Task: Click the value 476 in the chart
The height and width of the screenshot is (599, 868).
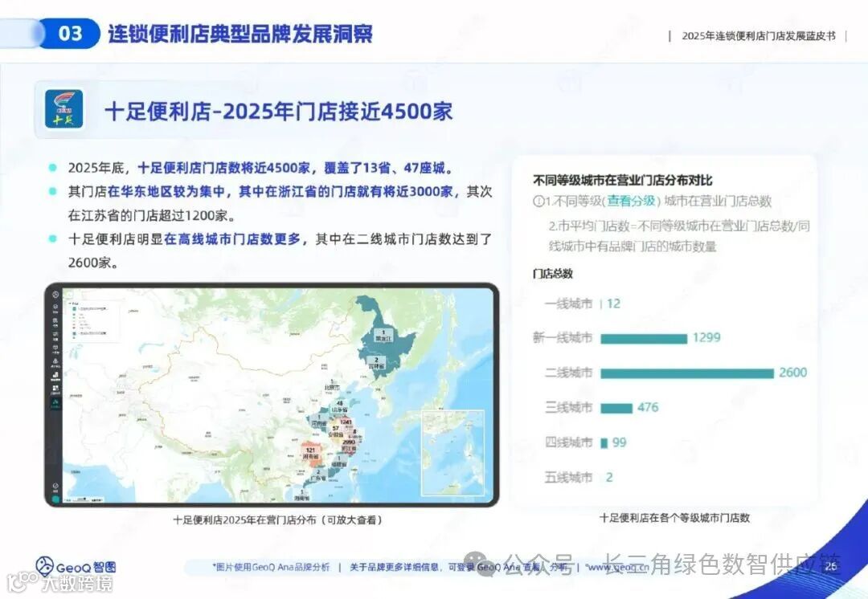Action: point(648,408)
